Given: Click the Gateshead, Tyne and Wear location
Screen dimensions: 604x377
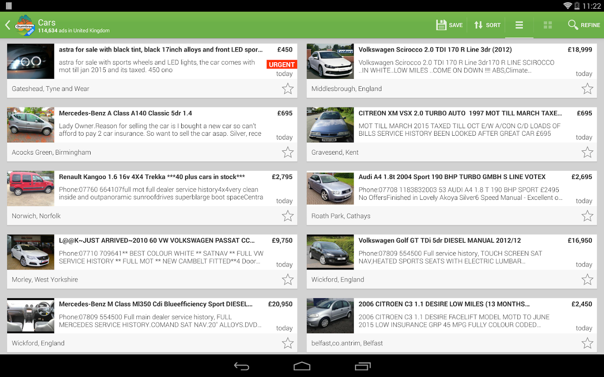Looking at the screenshot, I should (50, 89).
